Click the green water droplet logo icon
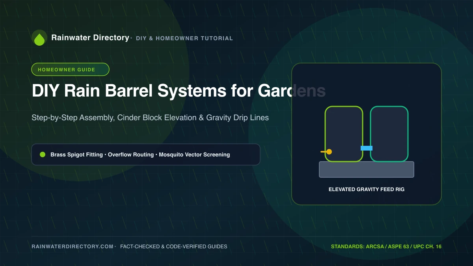473x266 pixels. point(39,38)
